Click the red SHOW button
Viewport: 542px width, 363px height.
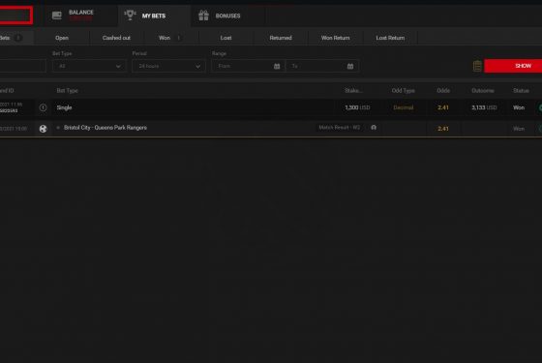click(x=513, y=66)
